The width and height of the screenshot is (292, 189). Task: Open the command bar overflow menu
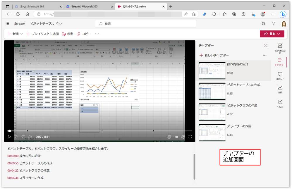(97, 34)
